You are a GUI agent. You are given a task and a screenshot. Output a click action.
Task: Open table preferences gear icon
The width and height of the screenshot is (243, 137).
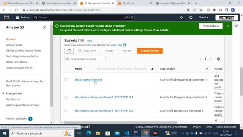pos(218,59)
